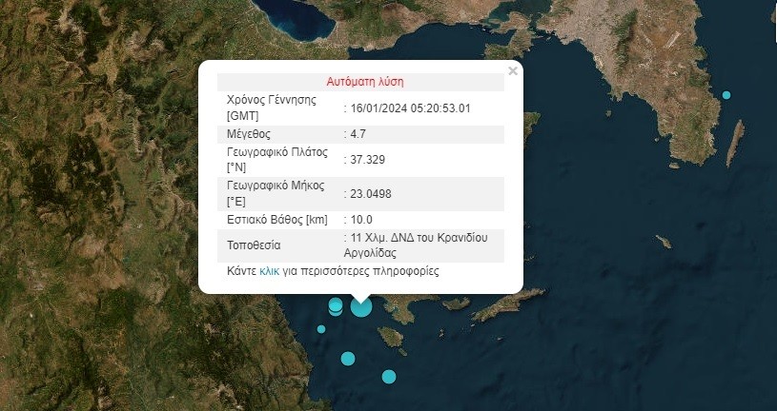Image resolution: width=777 pixels, height=411 pixels.
Task: Click the magnitude value 4.7
Action: tap(358, 133)
